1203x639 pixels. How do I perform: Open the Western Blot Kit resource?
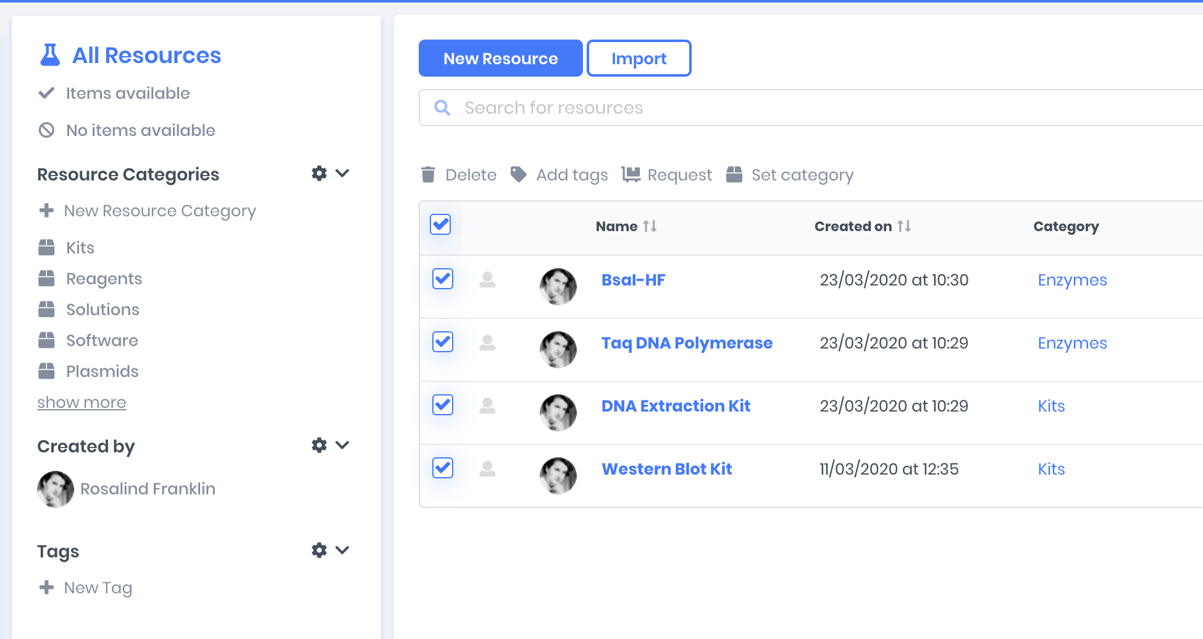[x=667, y=469]
